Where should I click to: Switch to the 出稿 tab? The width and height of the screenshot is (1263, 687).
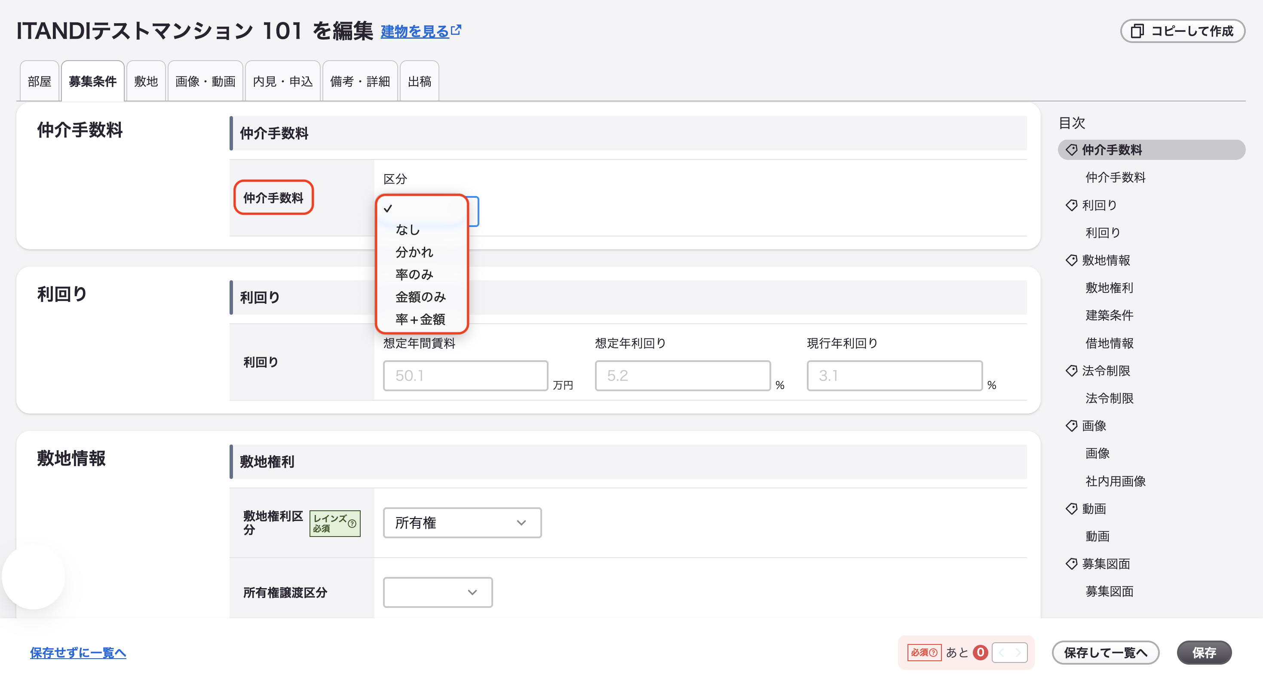pos(419,81)
